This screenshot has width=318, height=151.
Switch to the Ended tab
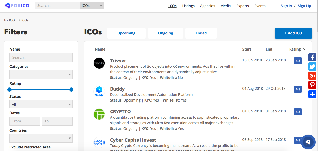pyautogui.click(x=201, y=33)
